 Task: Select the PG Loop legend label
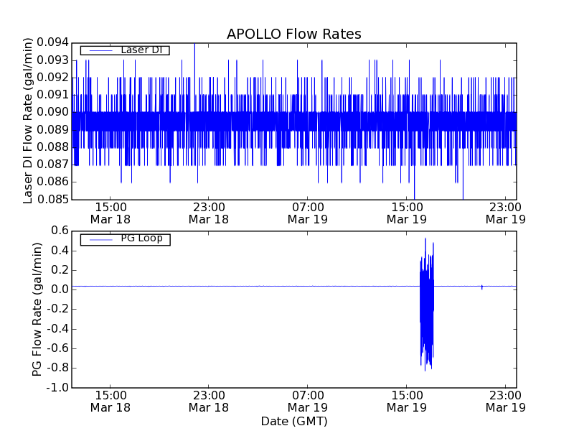pyautogui.click(x=141, y=238)
